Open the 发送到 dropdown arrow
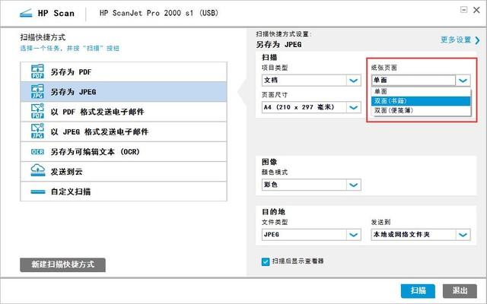 [463, 235]
